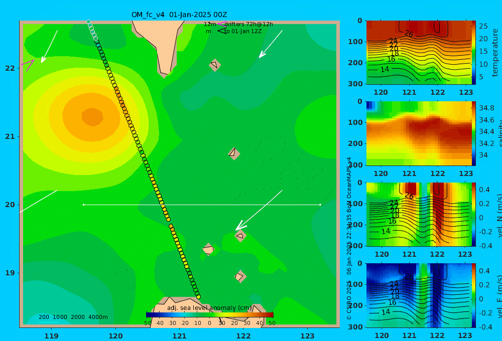Image resolution: width=502 pixels, height=341 pixels.
Task: Click the sea level anomaly colorbar
Action: point(210,315)
